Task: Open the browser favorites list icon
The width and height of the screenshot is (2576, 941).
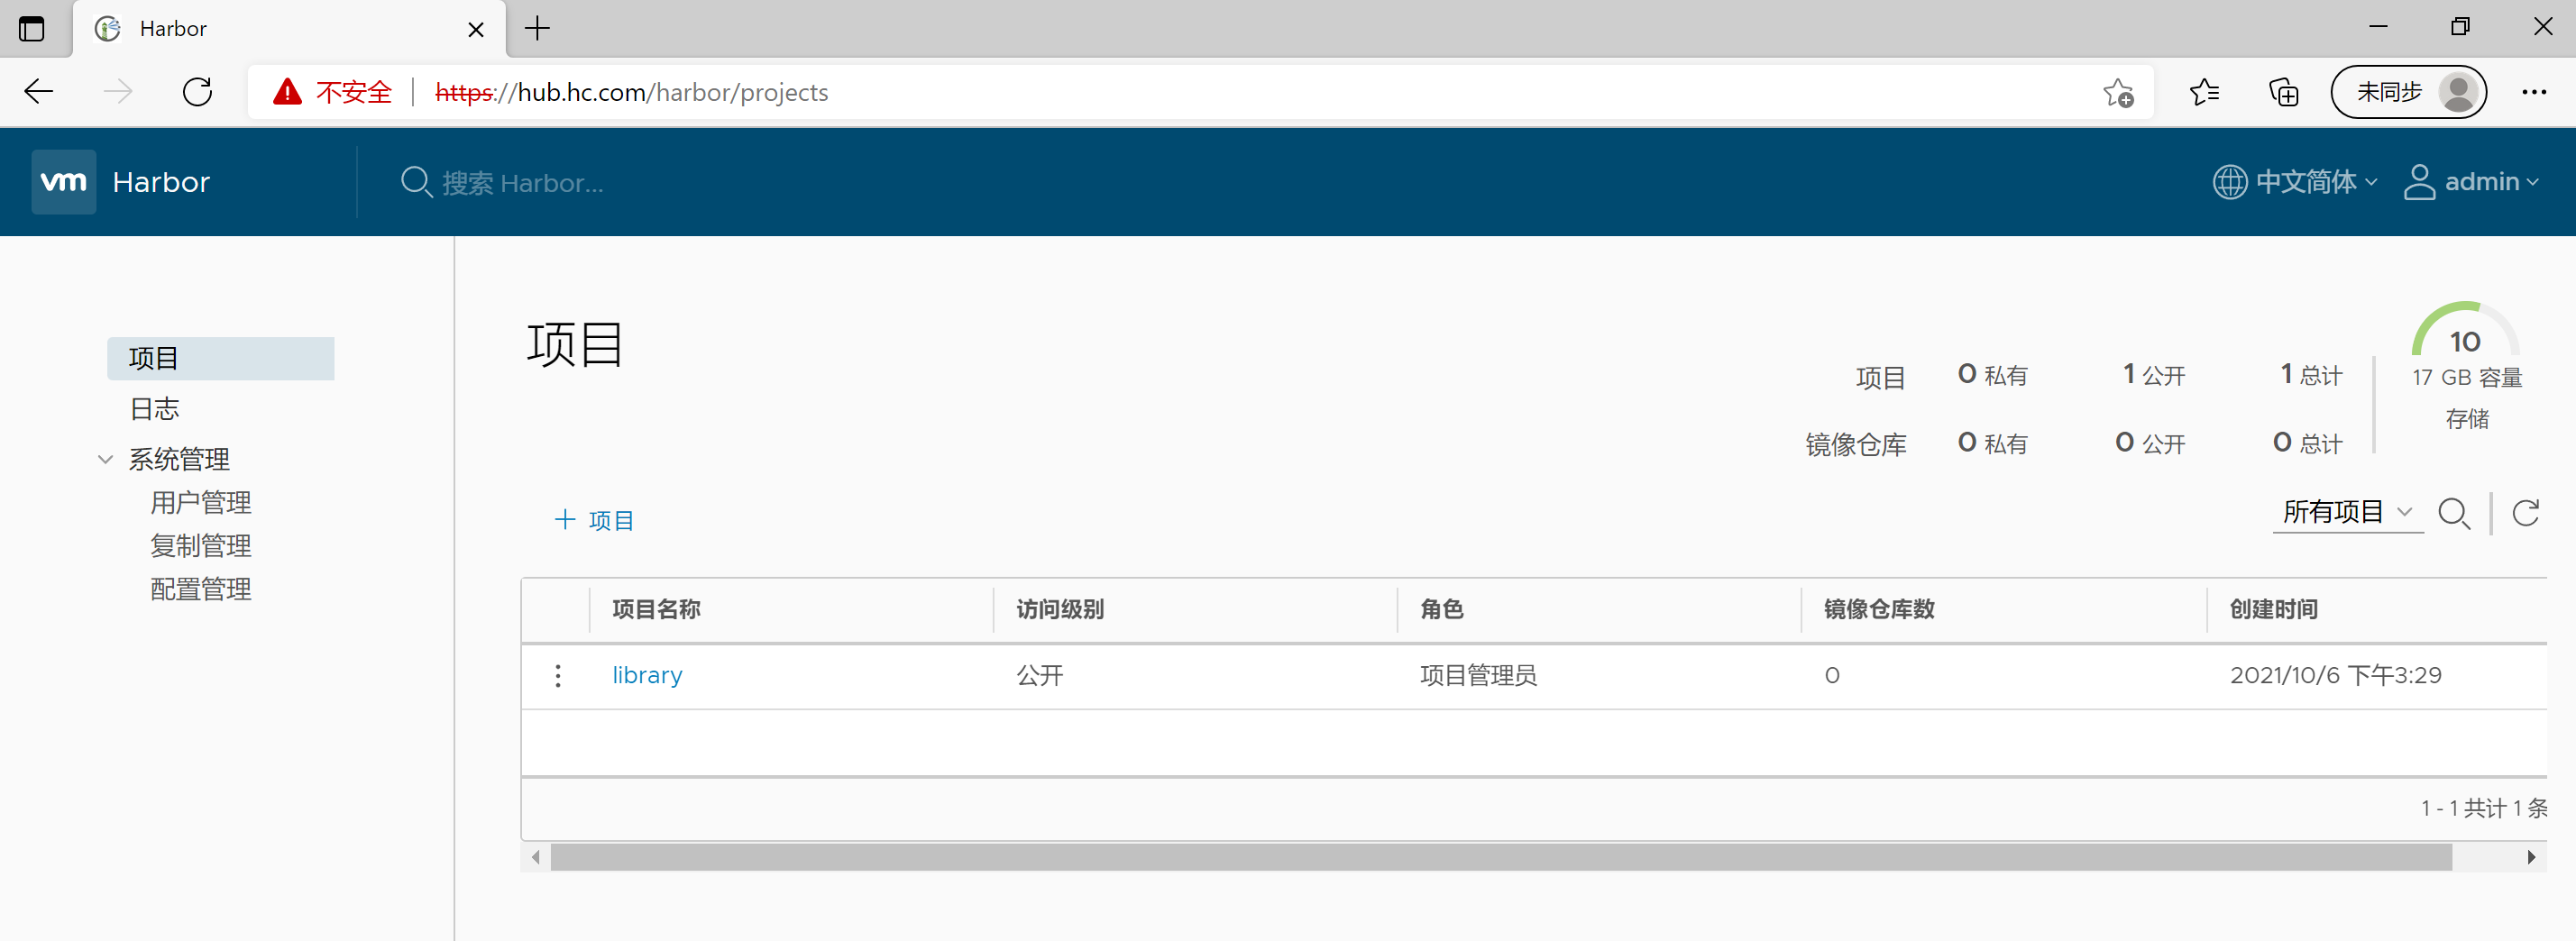Action: pyautogui.click(x=2203, y=92)
